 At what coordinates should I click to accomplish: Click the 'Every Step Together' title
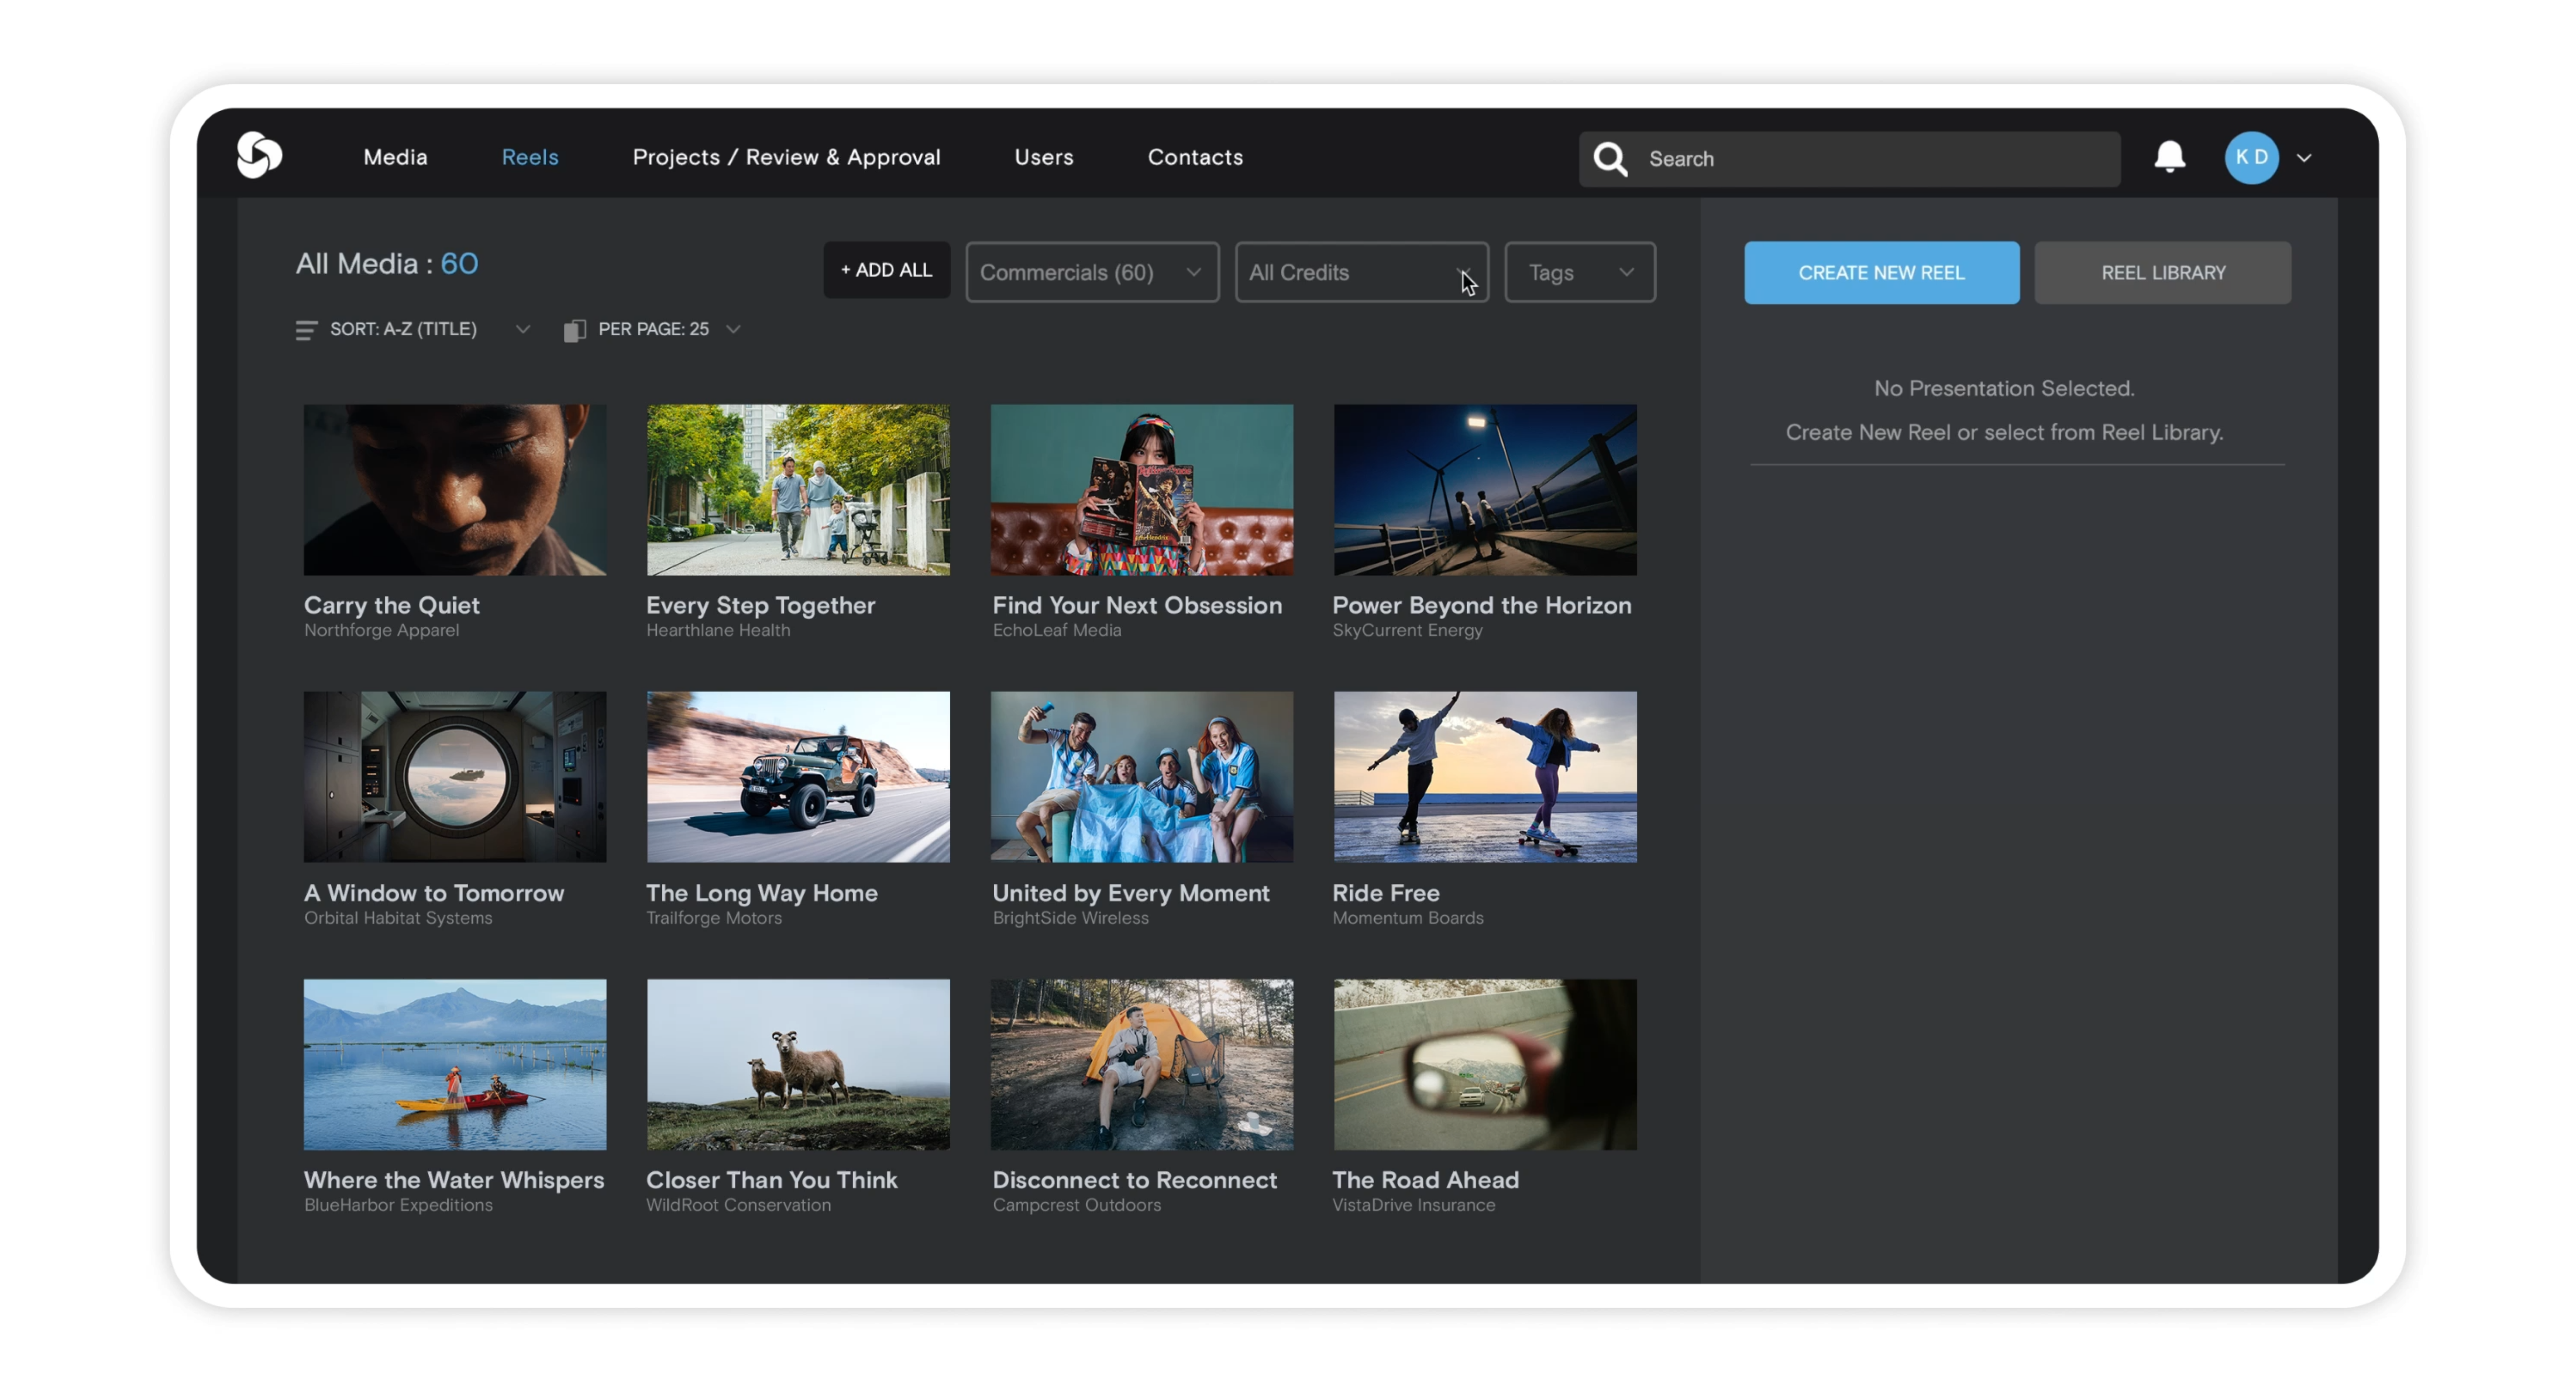[x=760, y=605]
